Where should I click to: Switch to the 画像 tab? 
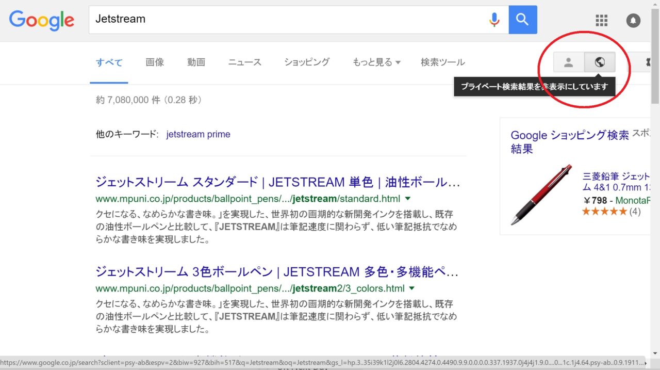[x=155, y=62]
